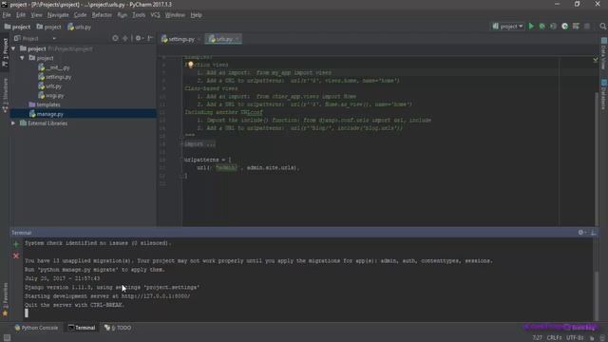
Task: Click the toolbar icon left of the stop icon
Action: [576, 27]
